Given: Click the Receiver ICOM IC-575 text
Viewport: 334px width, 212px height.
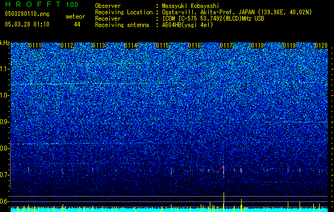Looking at the screenshot, I should click(x=181, y=19).
